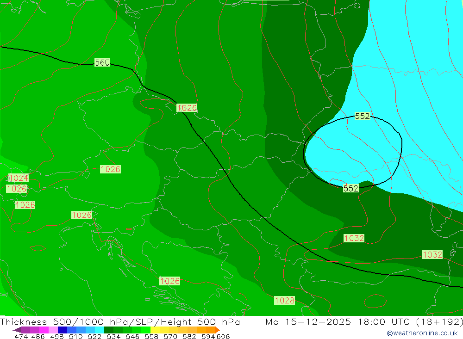Click the legend value 558
Image resolution: width=463 pixels, height=339 pixels.
151,337
